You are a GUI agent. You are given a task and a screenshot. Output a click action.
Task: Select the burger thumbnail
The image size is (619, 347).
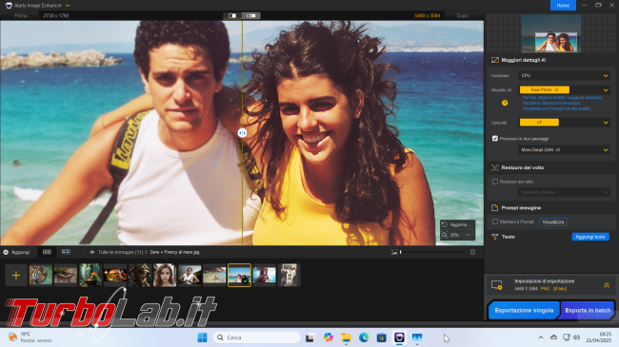pos(115,275)
